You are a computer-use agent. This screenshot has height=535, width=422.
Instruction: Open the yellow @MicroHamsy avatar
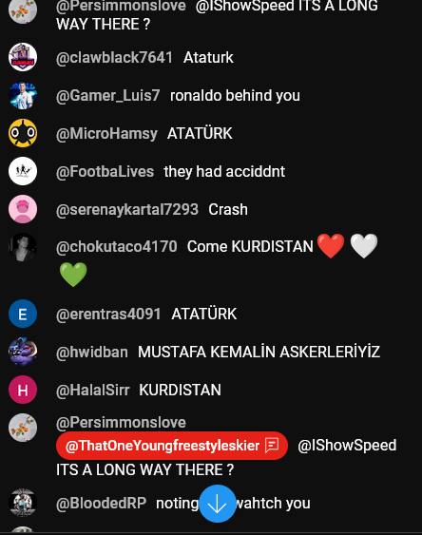(23, 133)
